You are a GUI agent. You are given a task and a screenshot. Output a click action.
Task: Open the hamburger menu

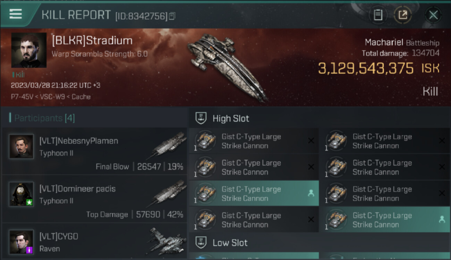[x=16, y=14]
